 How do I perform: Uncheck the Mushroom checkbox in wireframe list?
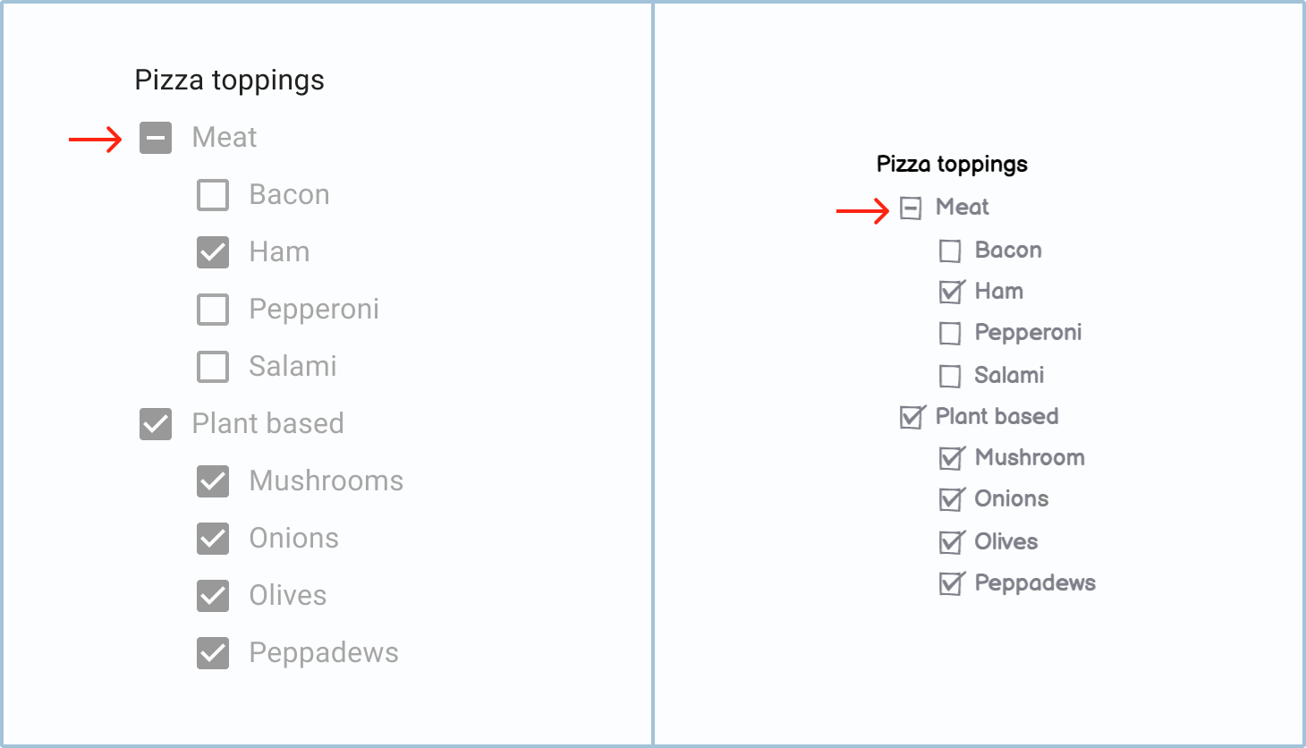point(950,459)
